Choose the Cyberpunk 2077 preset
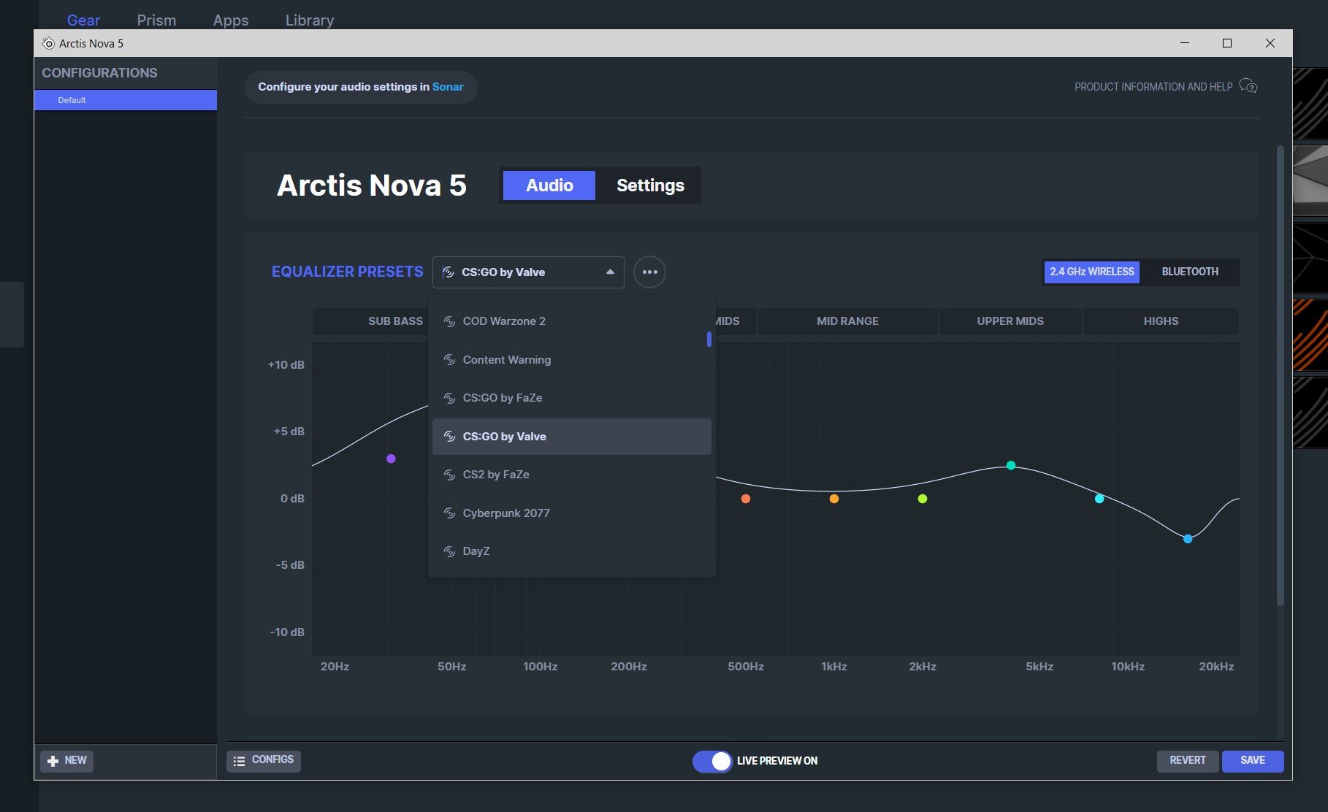Viewport: 1328px width, 812px height. tap(571, 513)
